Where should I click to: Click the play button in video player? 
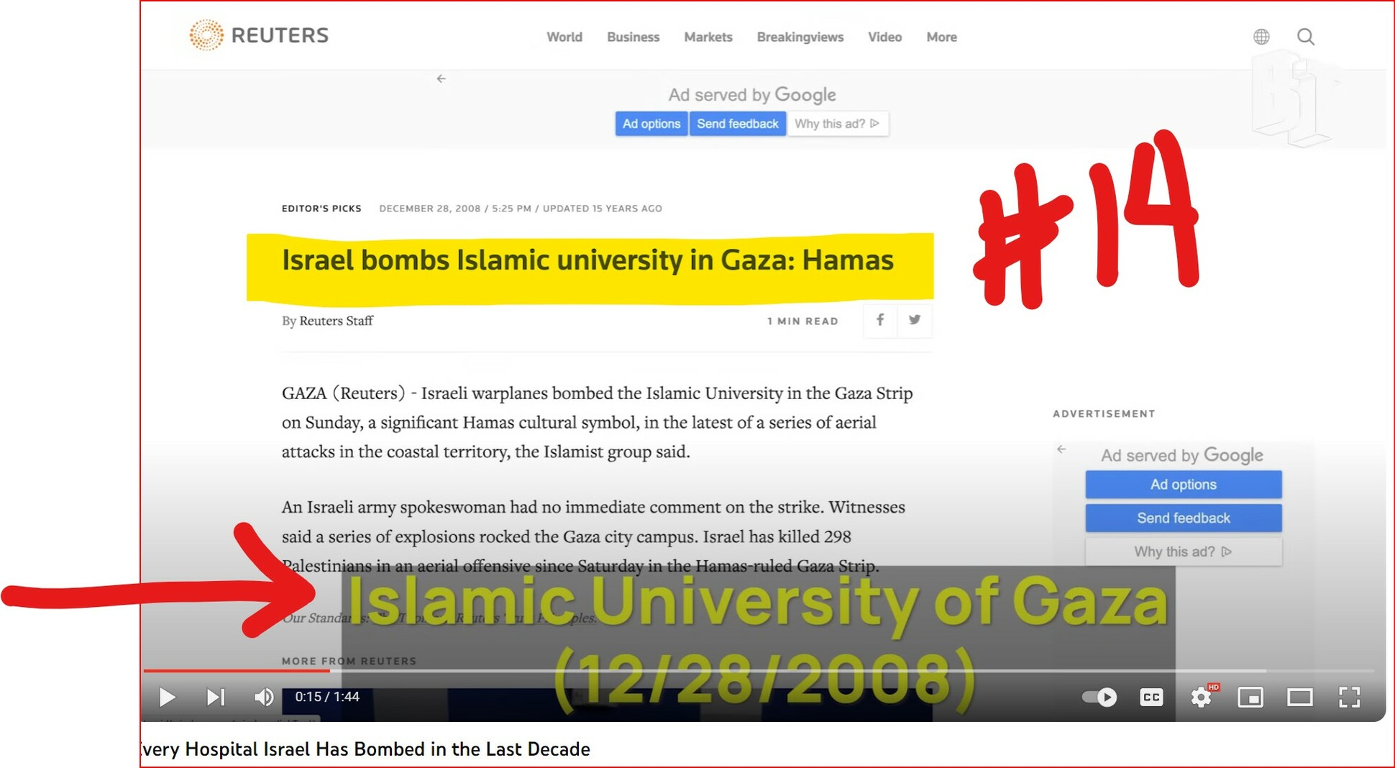coord(167,697)
